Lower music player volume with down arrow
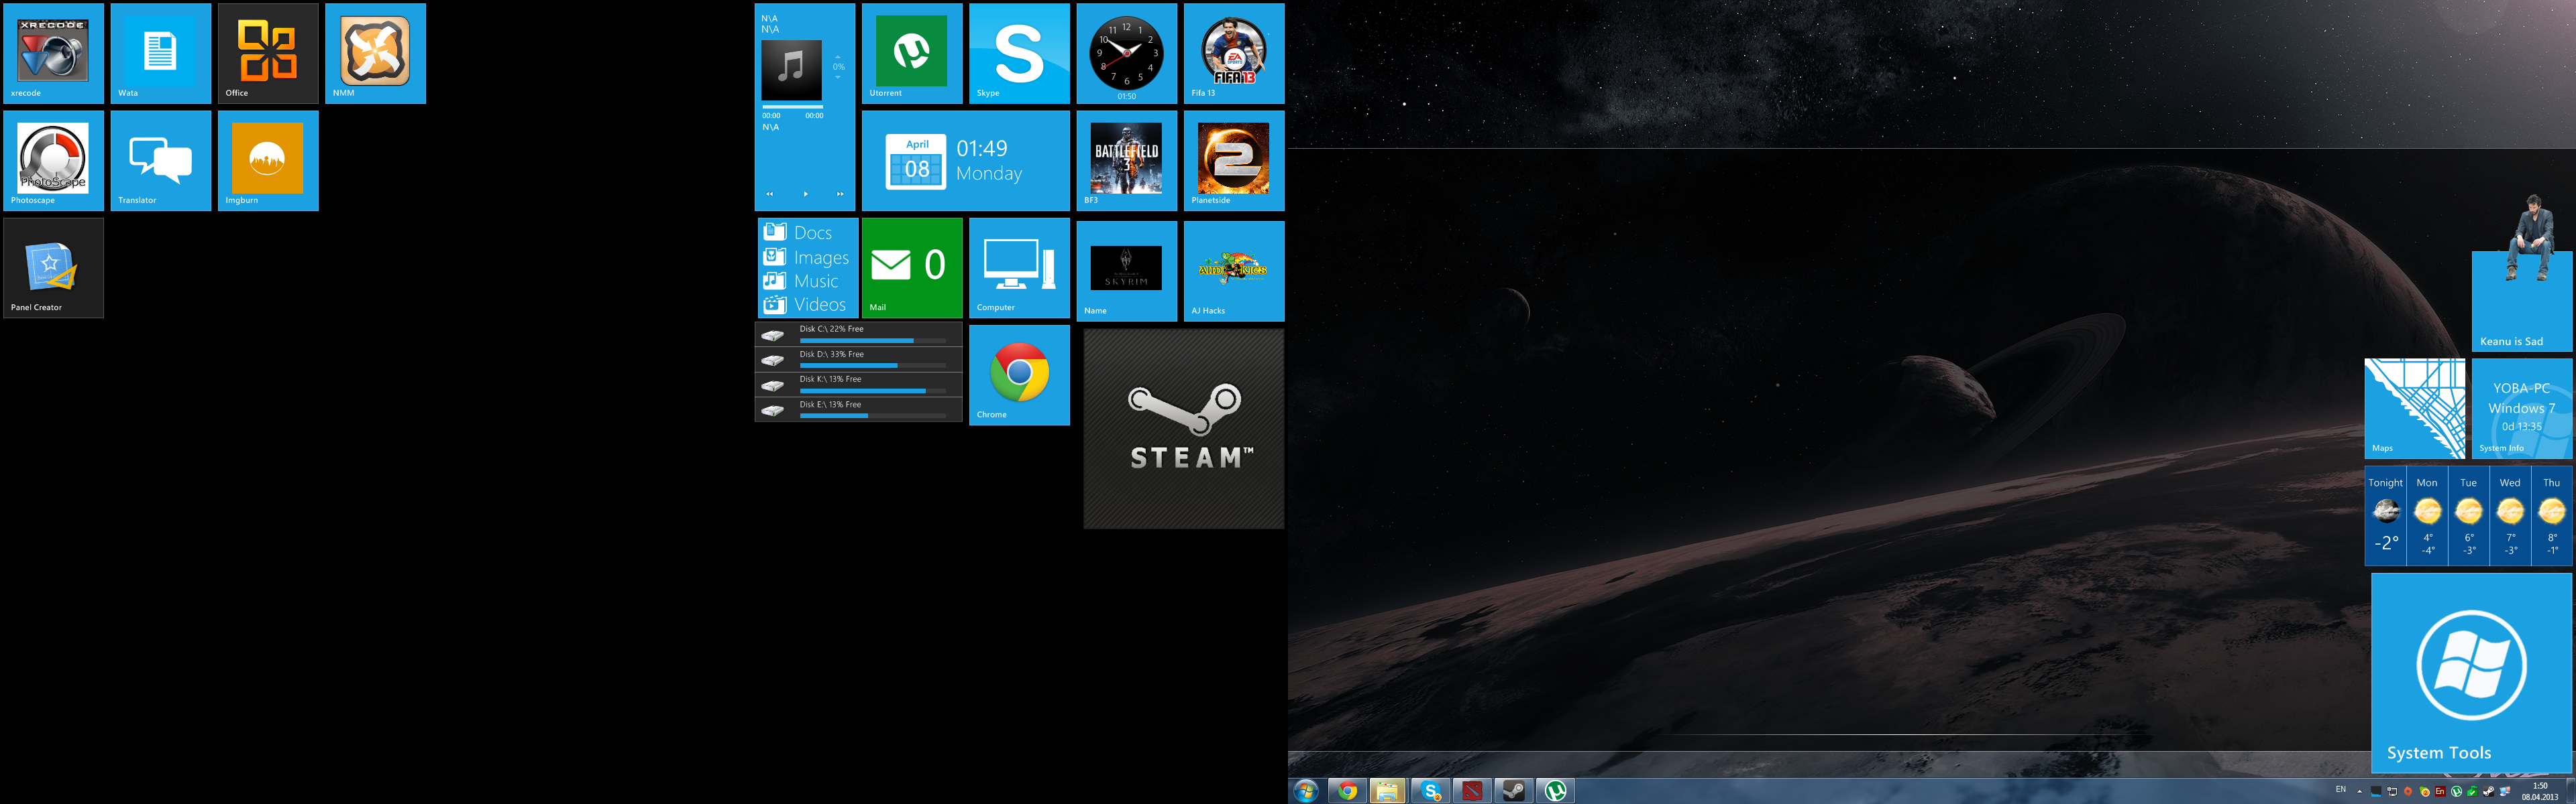 (x=838, y=78)
